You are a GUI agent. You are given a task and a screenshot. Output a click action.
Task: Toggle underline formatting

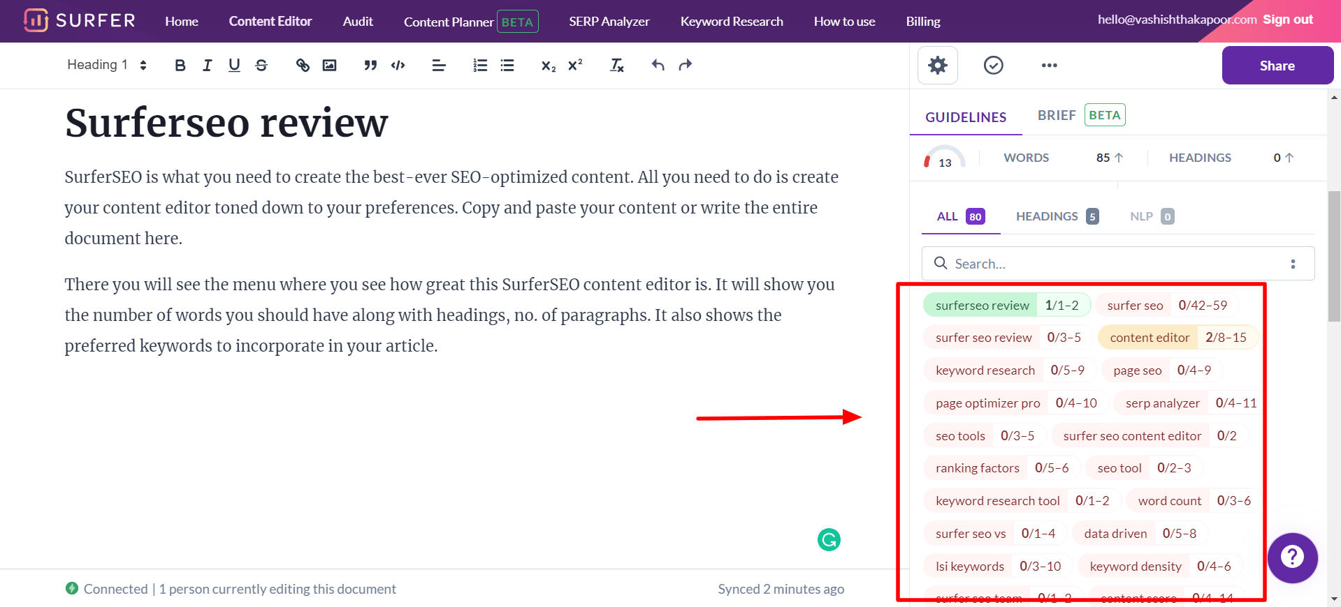click(234, 65)
